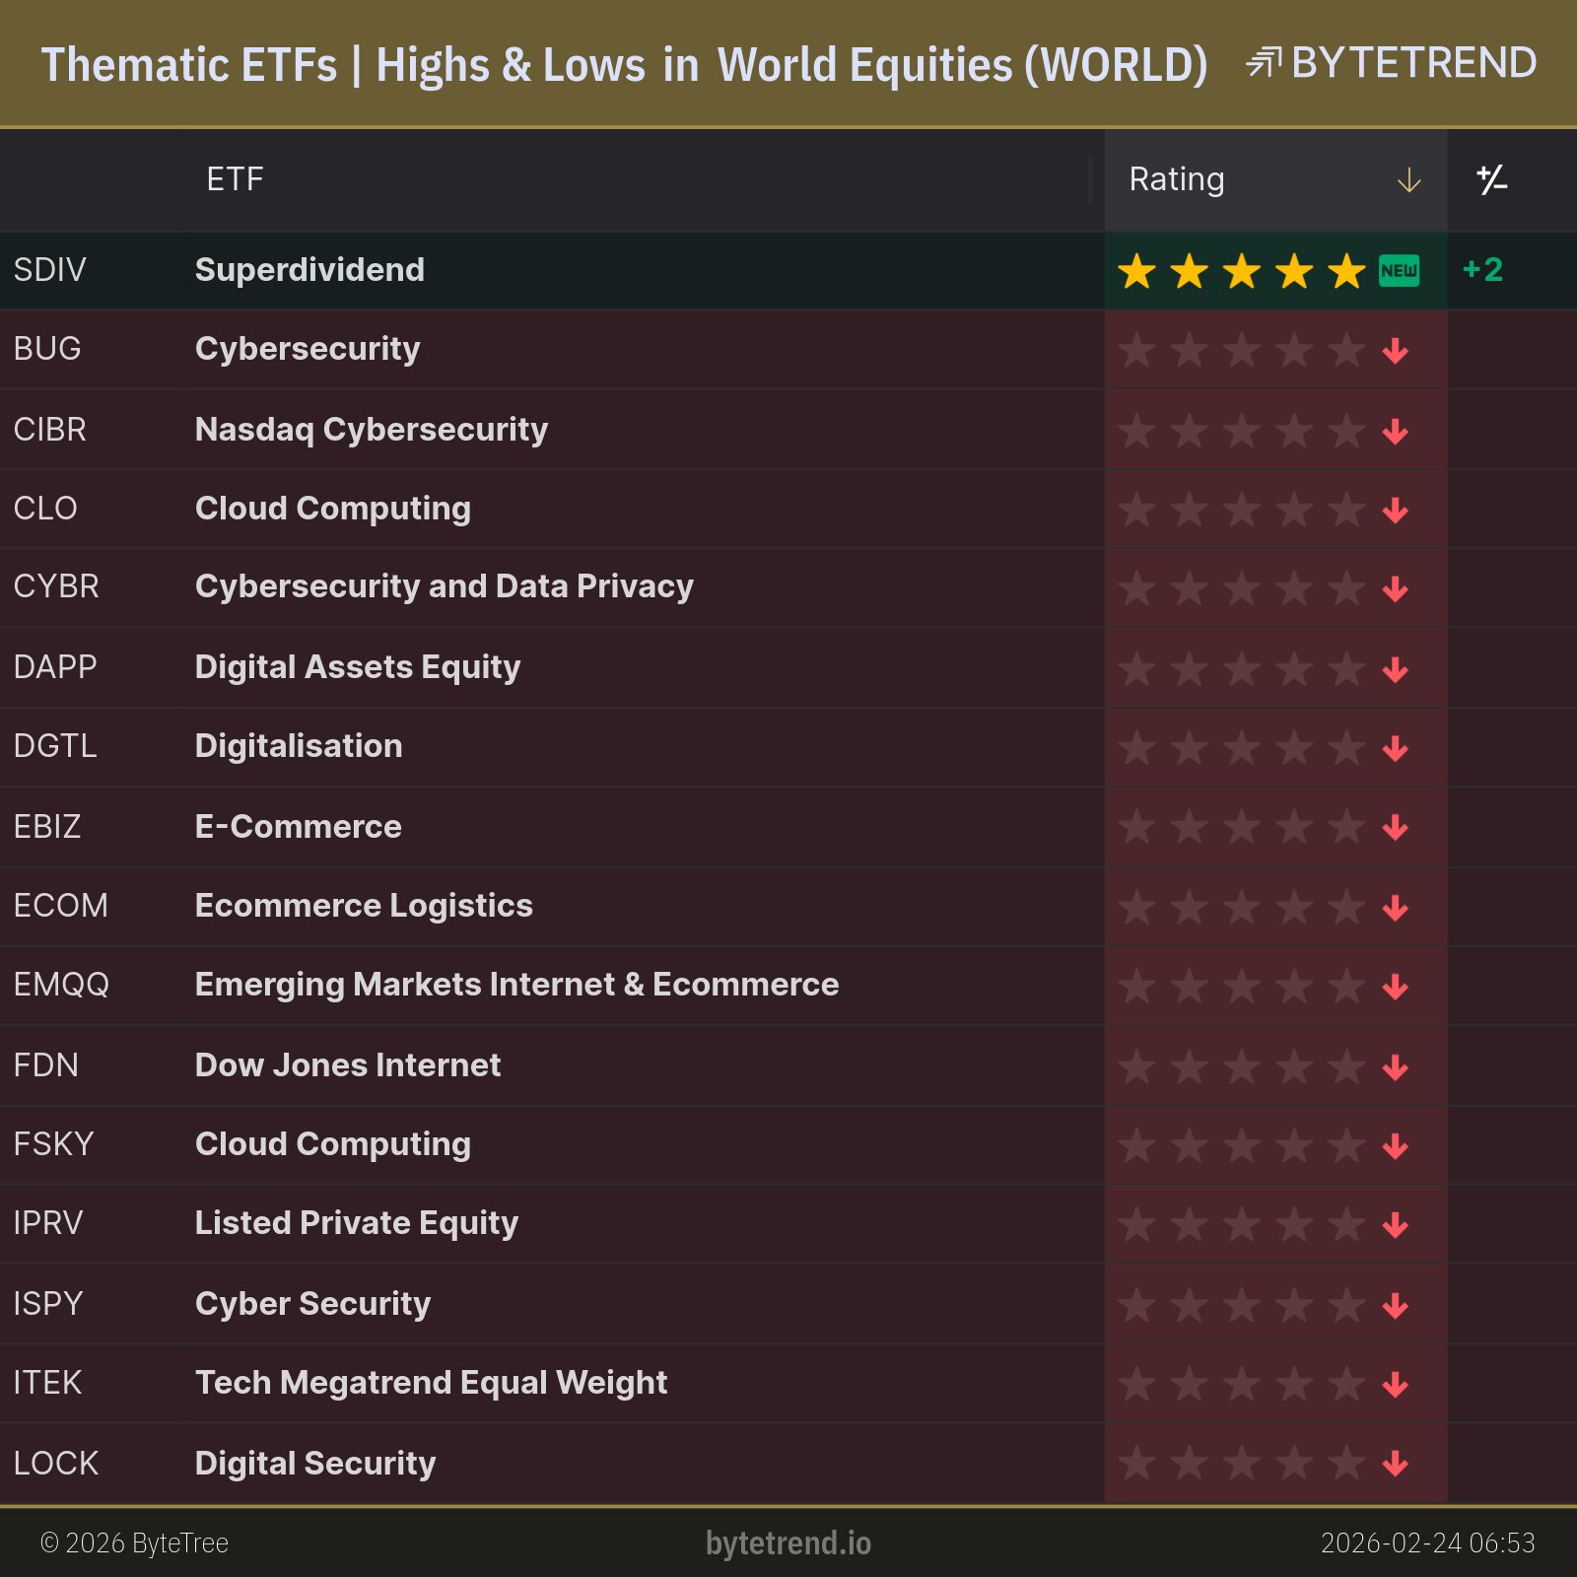
Task: Click the EMQQ ticker
Action: 61,985
